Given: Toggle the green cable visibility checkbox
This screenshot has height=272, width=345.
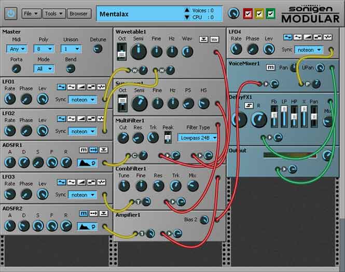Looking at the screenshot, I should tap(270, 14).
